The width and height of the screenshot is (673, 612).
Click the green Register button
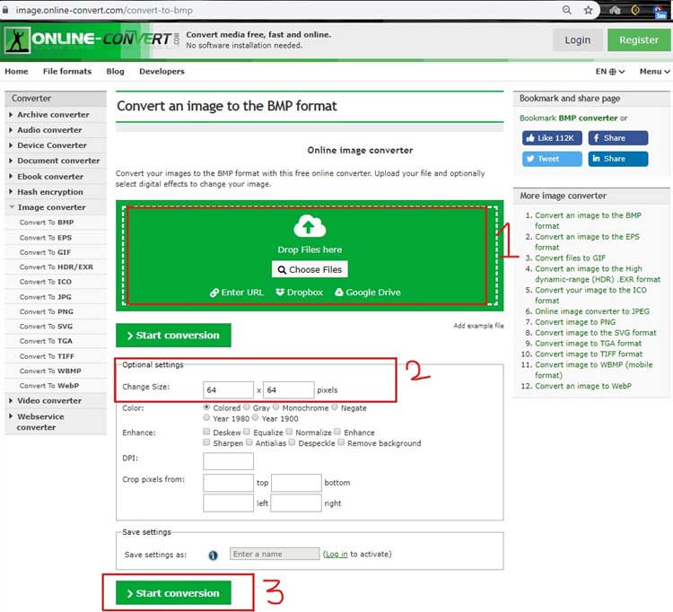tap(639, 39)
